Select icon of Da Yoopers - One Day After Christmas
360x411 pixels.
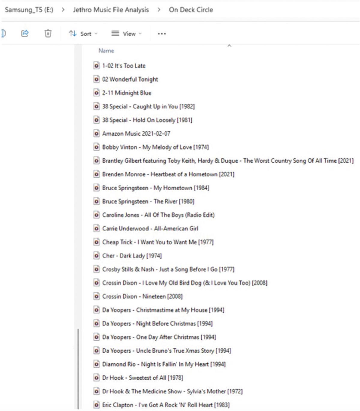pyautogui.click(x=96, y=337)
